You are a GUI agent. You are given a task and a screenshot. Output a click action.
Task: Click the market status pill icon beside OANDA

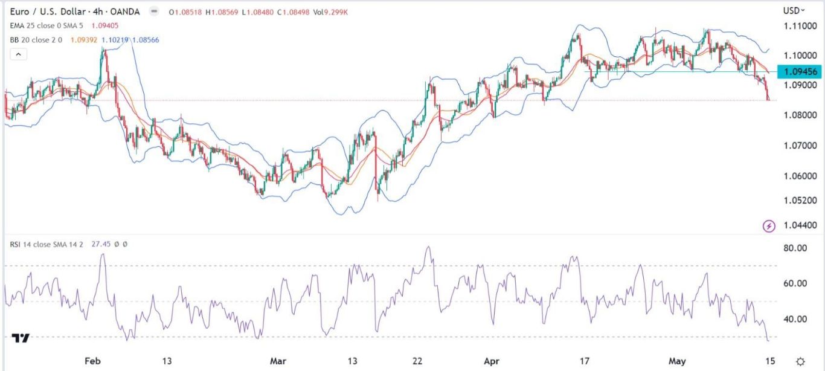pos(155,11)
